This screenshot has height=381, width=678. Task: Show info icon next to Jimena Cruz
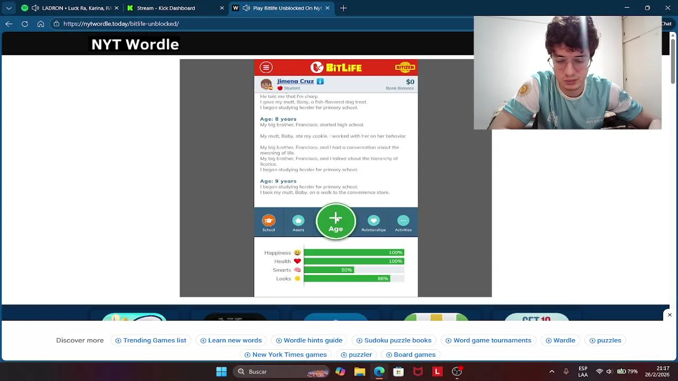(x=320, y=81)
